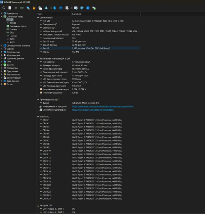
Task: Click the grey chip toolbar icon
Action: (x=16, y=8)
